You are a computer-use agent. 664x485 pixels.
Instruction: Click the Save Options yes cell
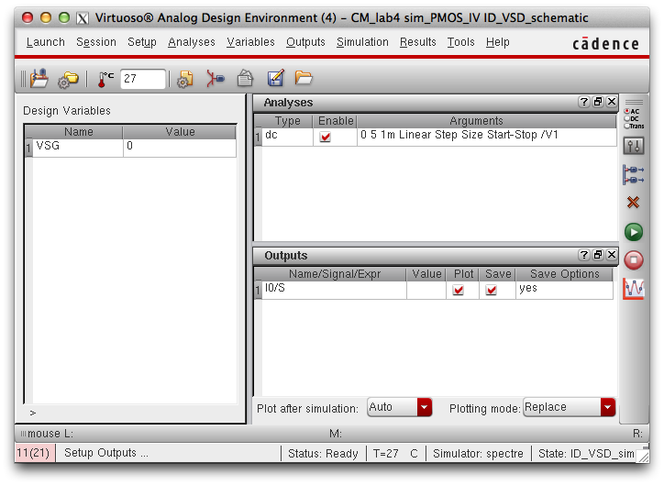pyautogui.click(x=564, y=290)
